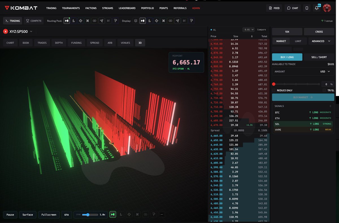This screenshot has height=223, width=339.
Task: Click diamond venue icon in 3D bottom bar
Action: [129, 215]
